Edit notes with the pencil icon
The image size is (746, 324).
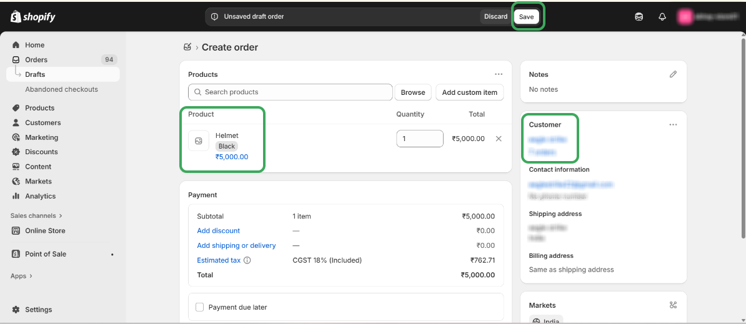point(673,74)
